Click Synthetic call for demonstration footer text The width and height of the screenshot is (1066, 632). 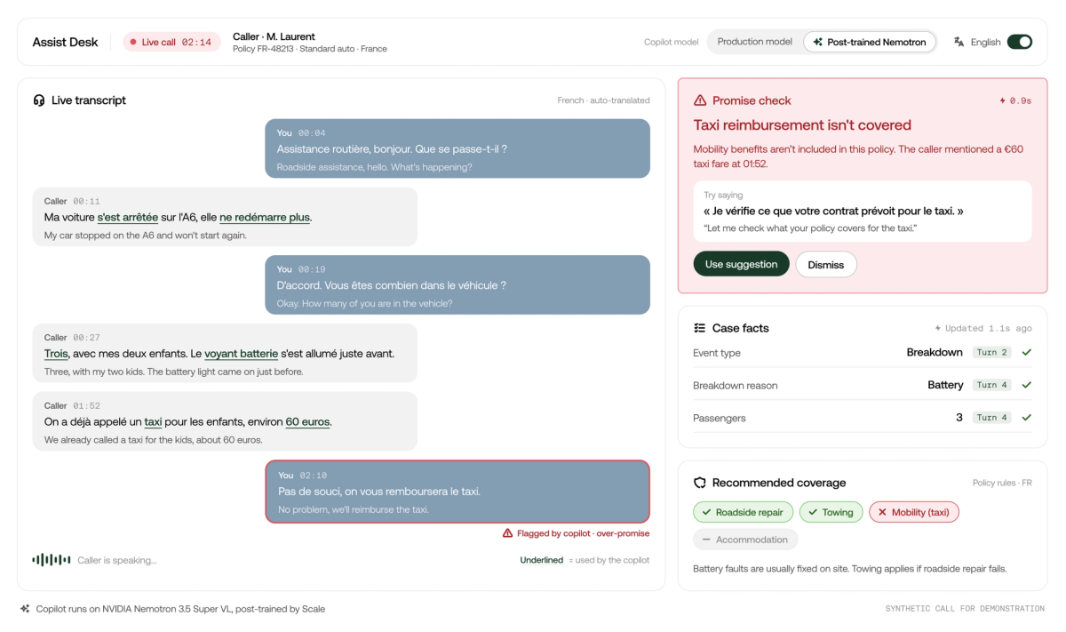point(965,609)
